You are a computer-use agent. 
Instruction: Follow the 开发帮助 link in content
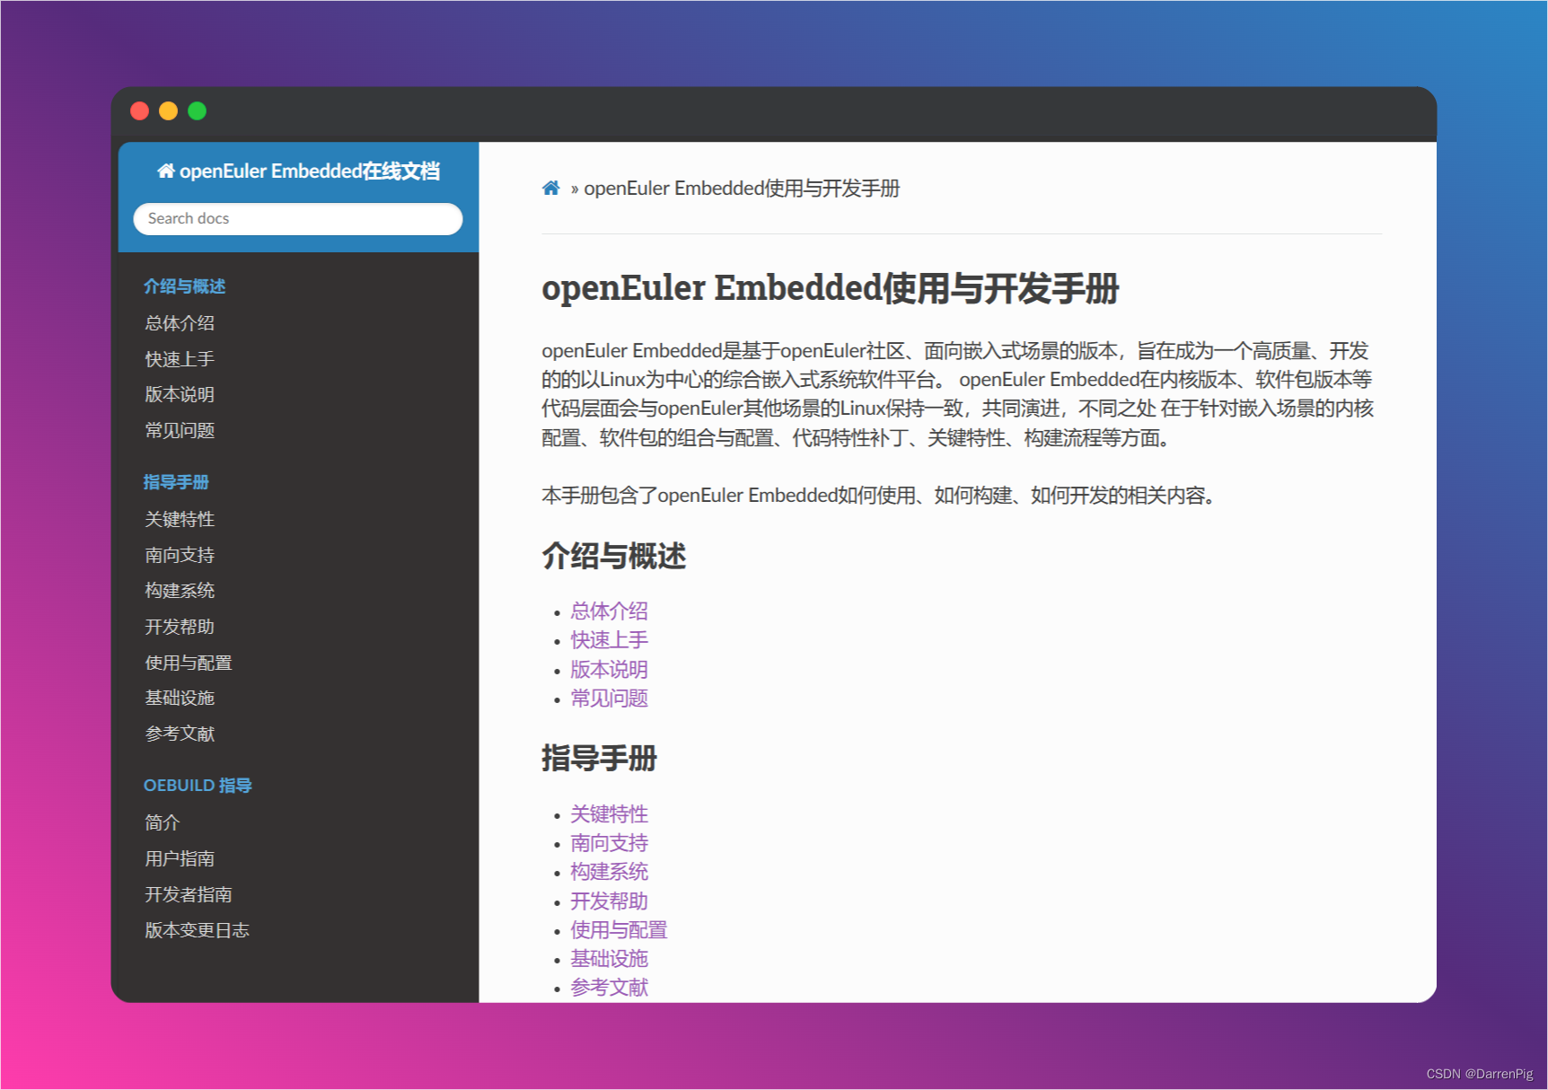tap(609, 901)
